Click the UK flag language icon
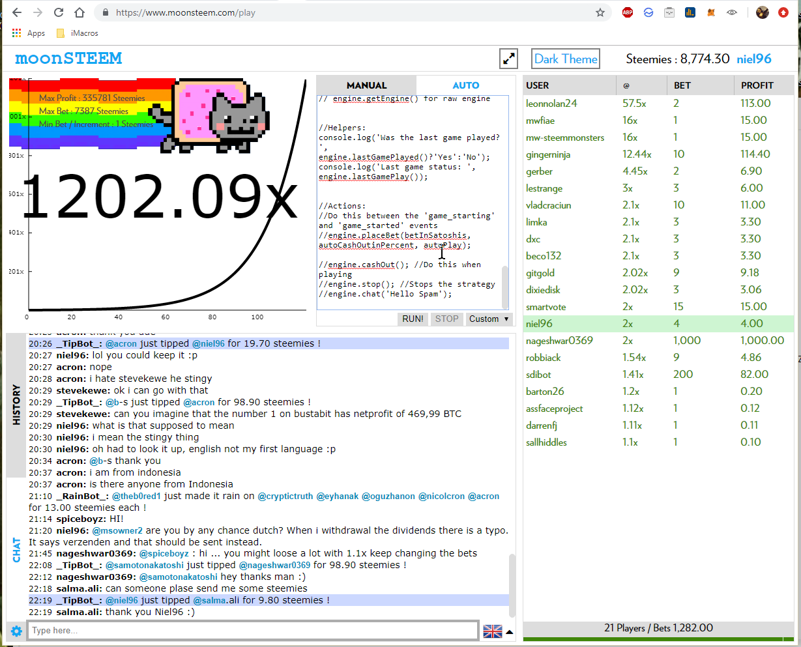The image size is (801, 647). (x=493, y=631)
